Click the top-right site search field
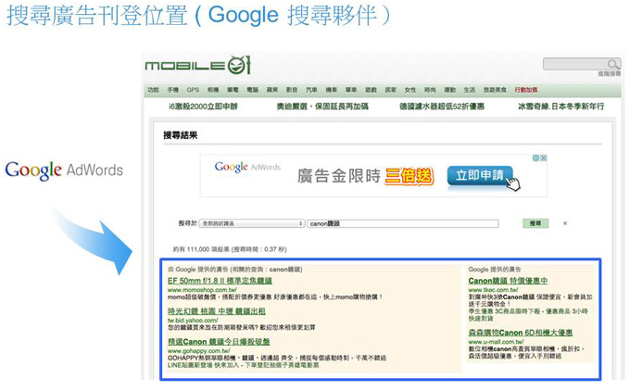 [582, 64]
